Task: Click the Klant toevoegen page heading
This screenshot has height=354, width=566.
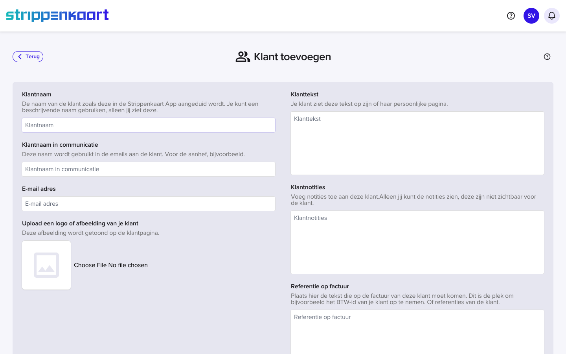Action: click(x=292, y=57)
